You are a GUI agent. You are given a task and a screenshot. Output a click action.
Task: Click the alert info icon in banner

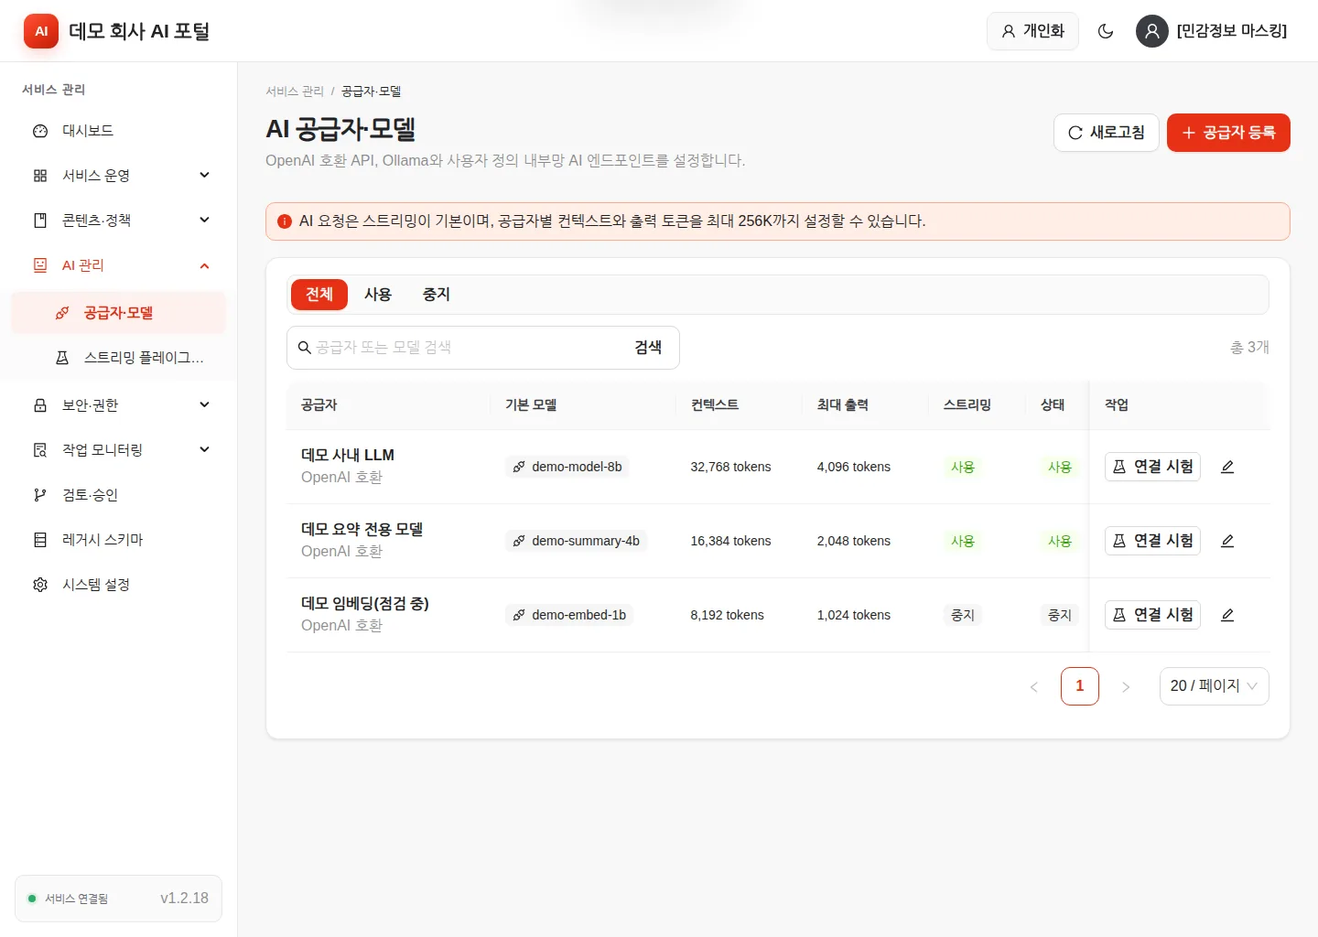(285, 221)
